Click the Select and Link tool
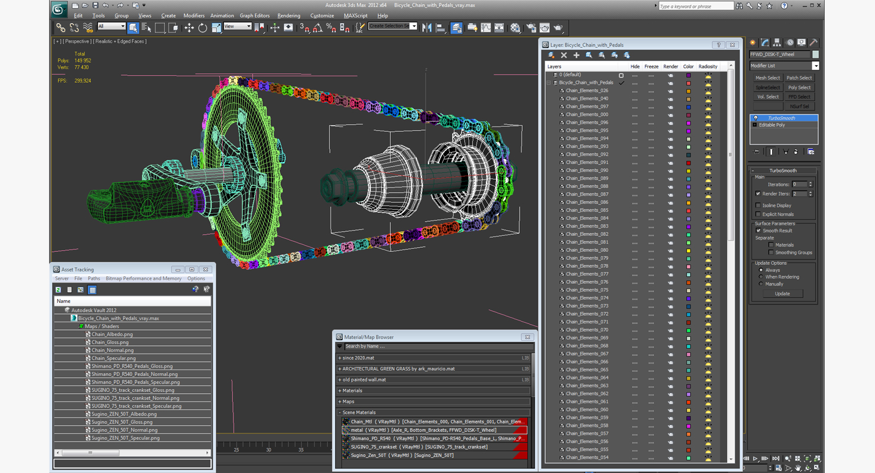The image size is (875, 473). tap(60, 27)
